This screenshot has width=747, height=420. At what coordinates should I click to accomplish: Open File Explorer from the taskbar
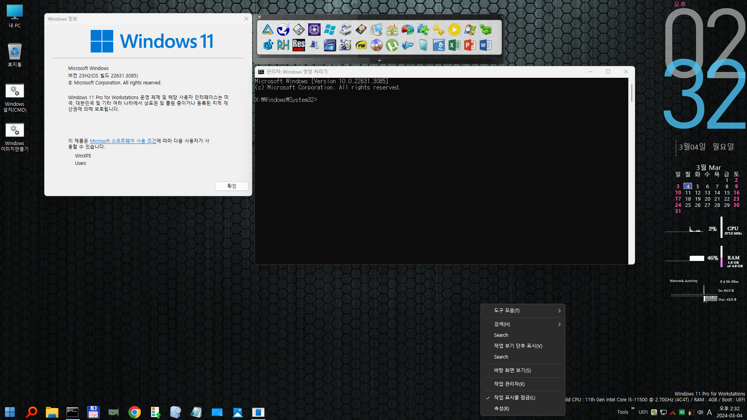coord(52,412)
